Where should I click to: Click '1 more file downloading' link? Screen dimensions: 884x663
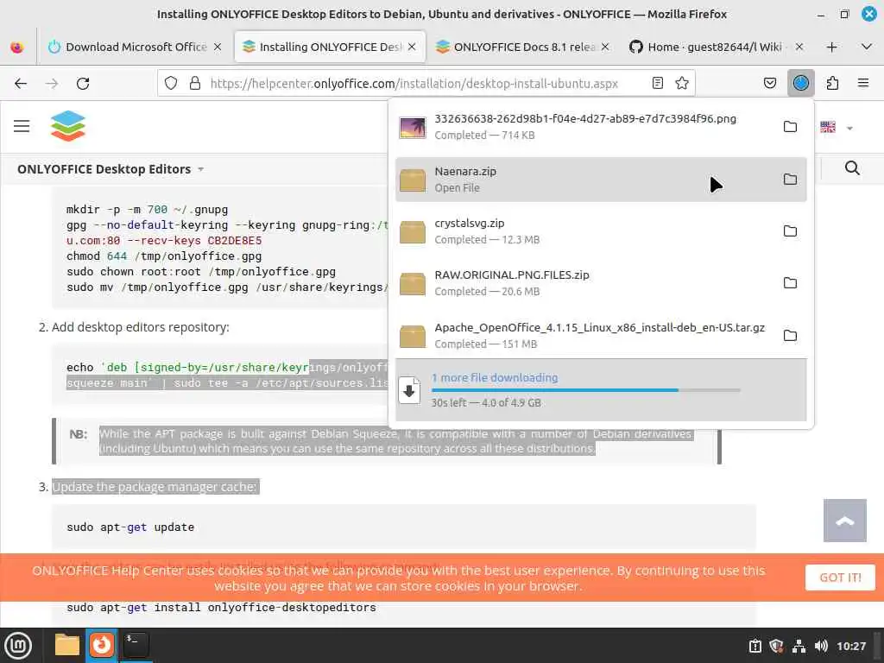click(x=495, y=378)
